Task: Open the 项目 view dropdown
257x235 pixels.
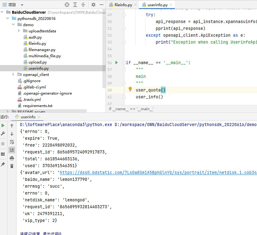Action: click(x=22, y=5)
